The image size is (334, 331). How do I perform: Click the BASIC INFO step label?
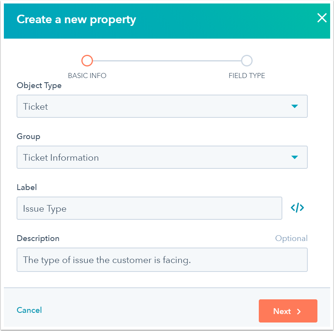tap(87, 76)
